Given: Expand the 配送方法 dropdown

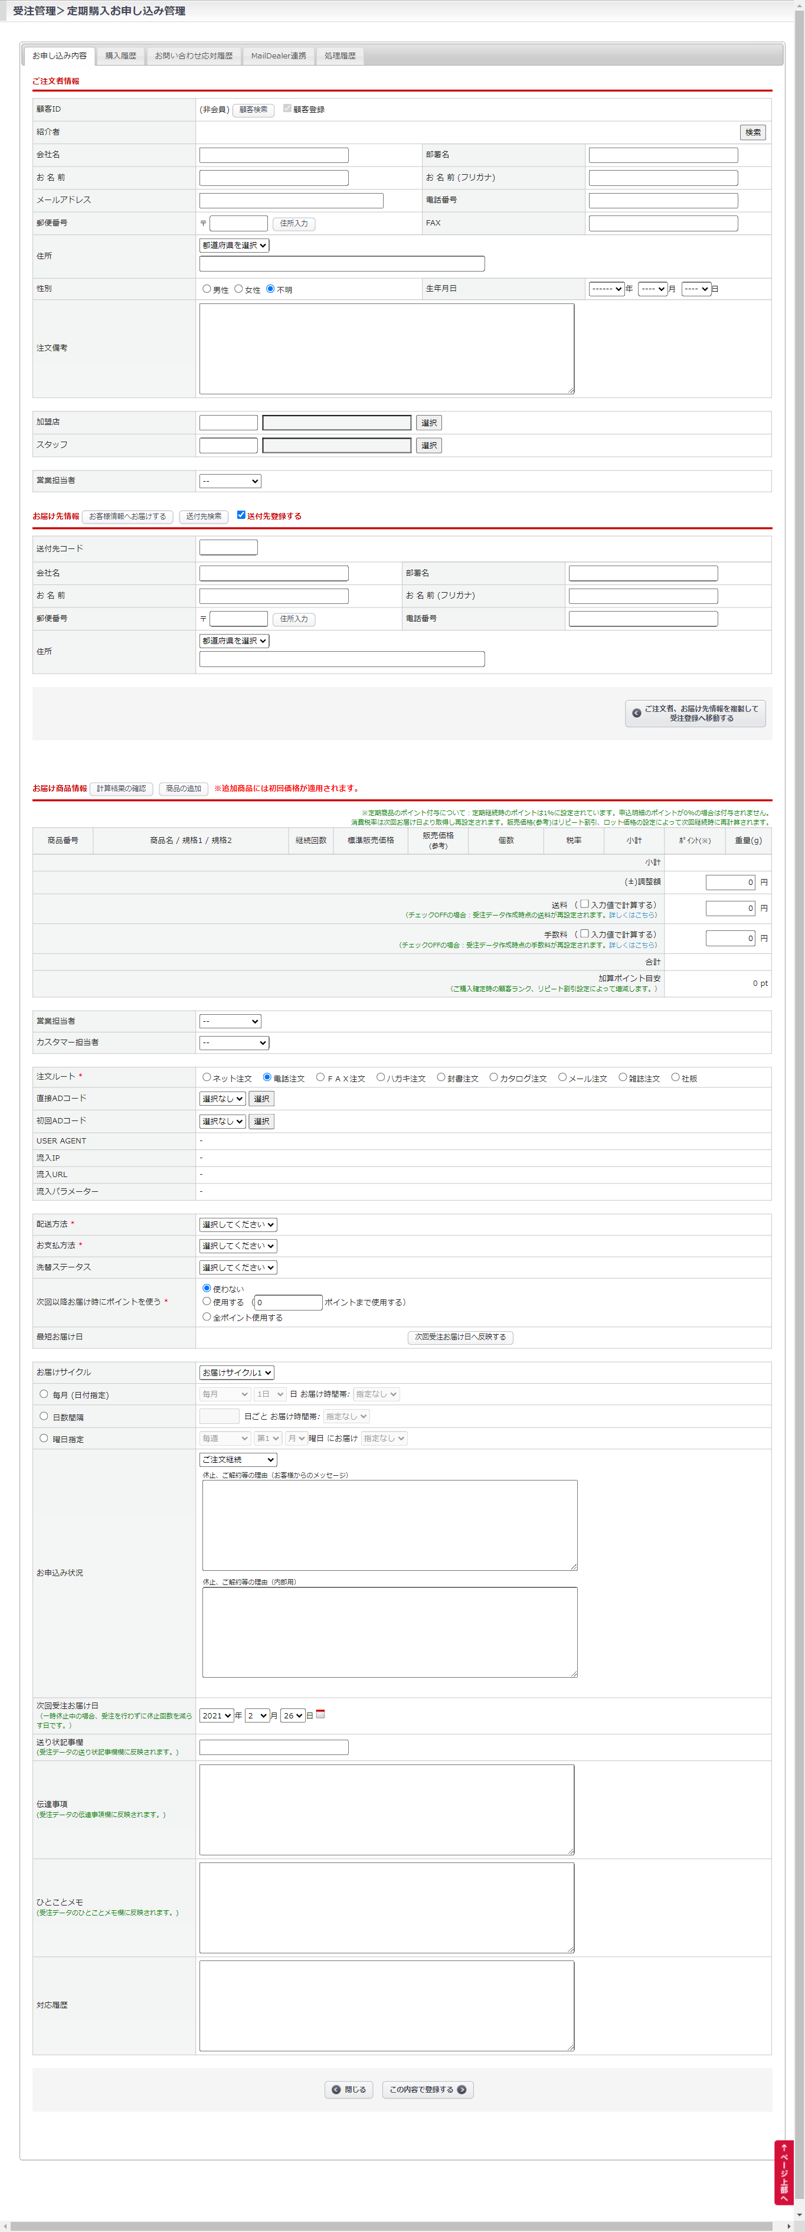Looking at the screenshot, I should point(238,1224).
